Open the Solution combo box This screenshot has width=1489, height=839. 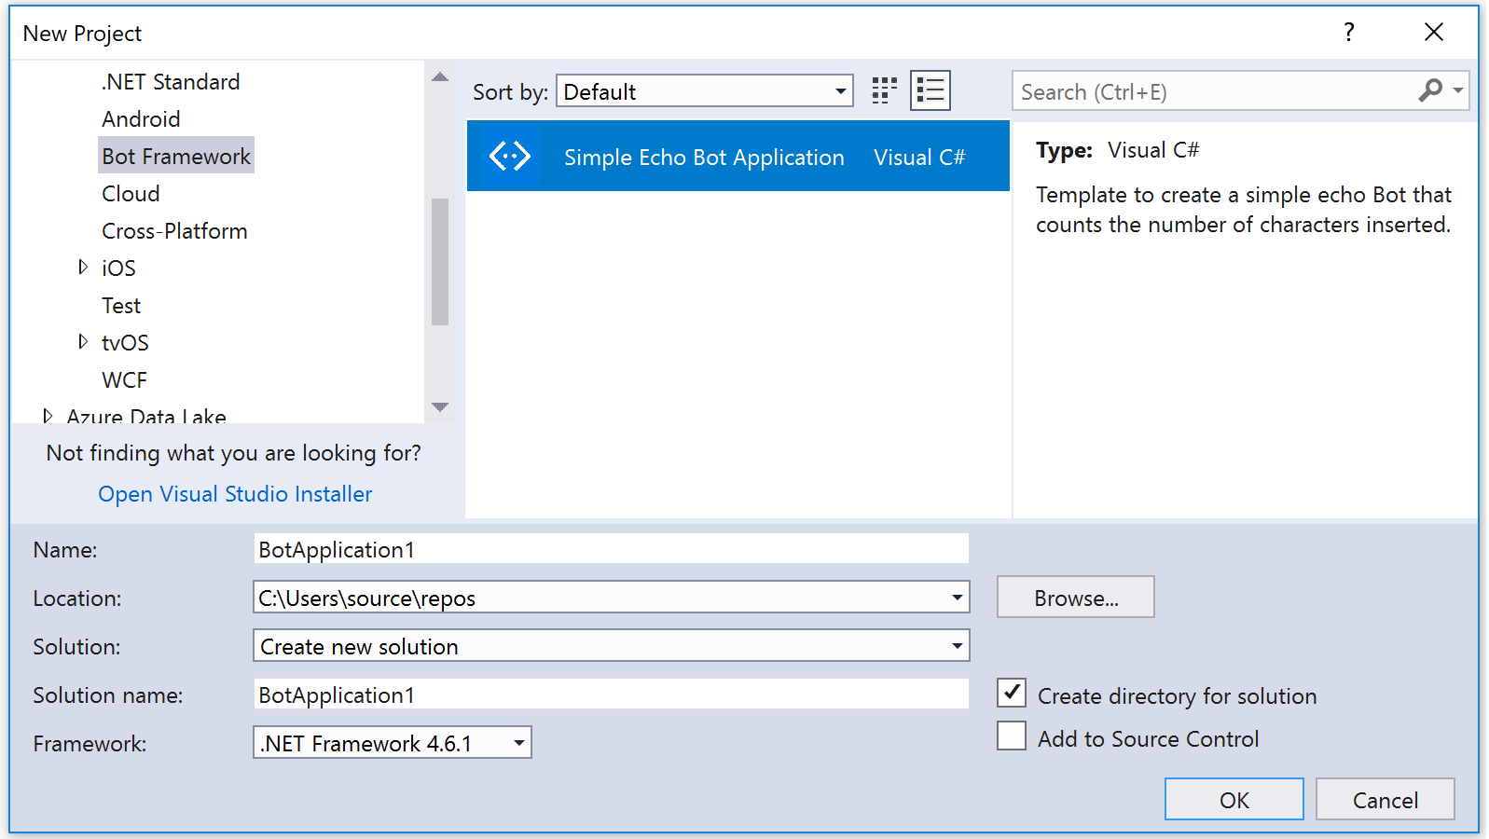click(x=611, y=646)
